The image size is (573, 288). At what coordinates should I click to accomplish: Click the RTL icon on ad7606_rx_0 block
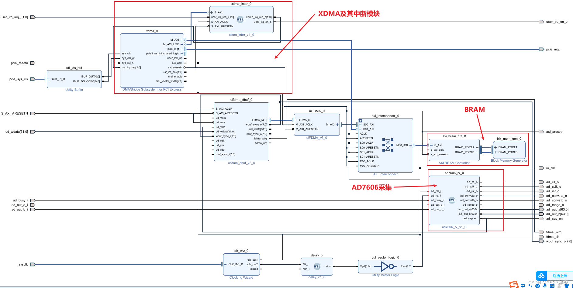tap(452, 200)
